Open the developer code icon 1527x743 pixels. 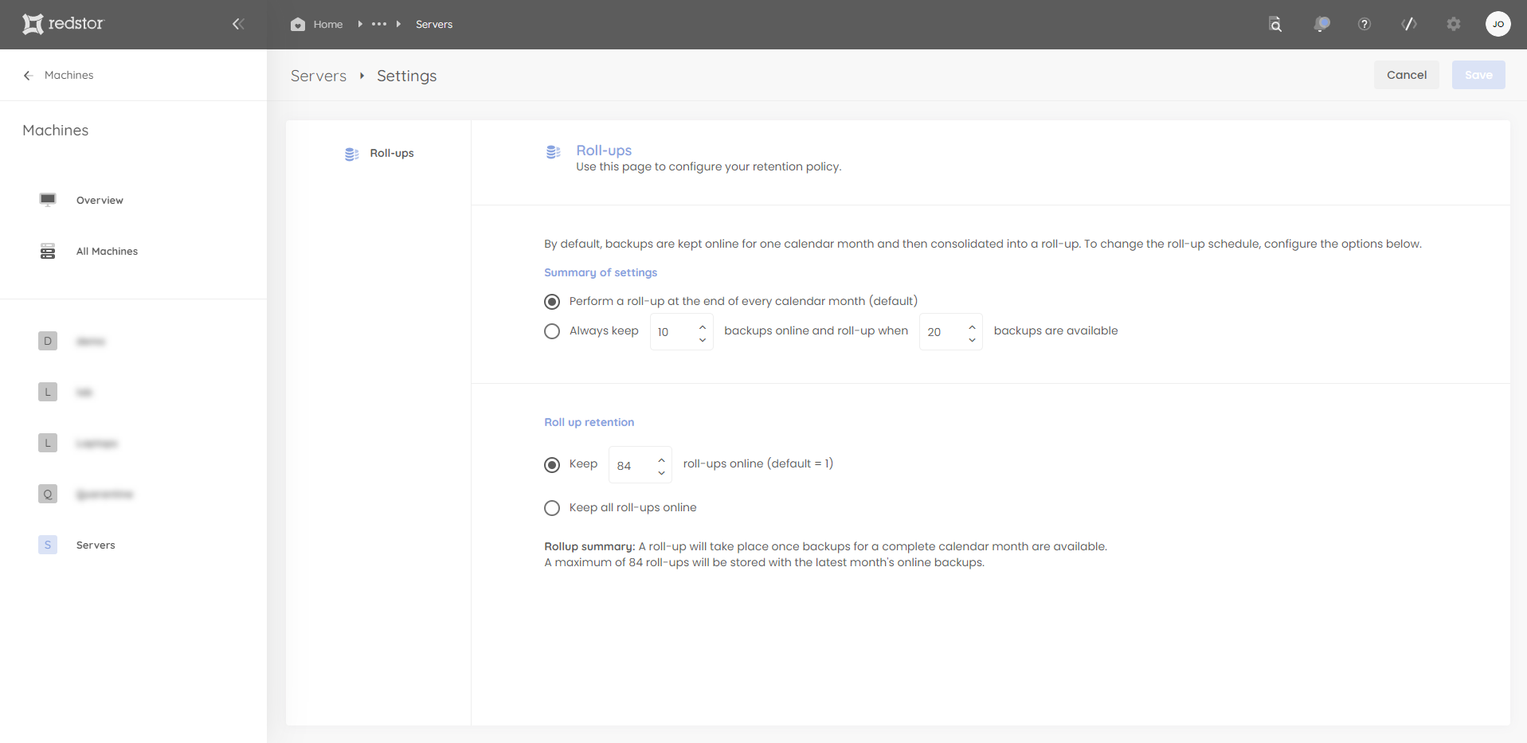[x=1409, y=24]
